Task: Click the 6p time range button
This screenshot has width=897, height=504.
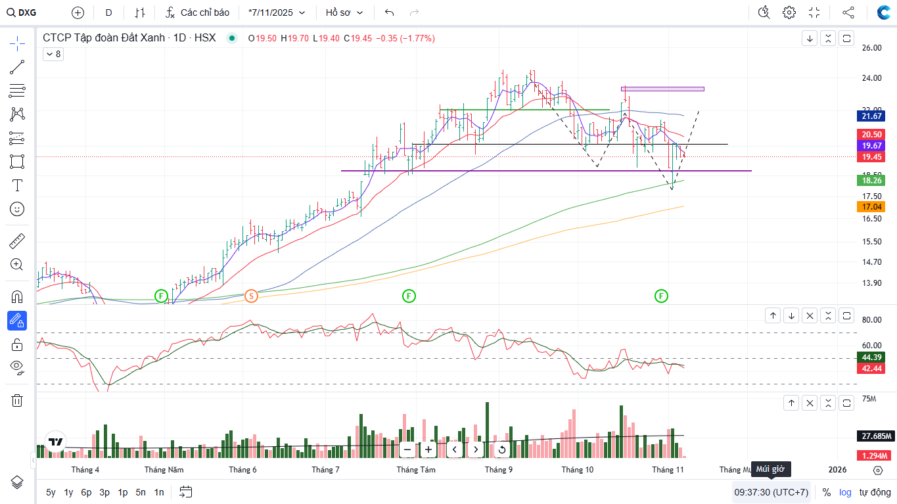Action: [x=86, y=492]
